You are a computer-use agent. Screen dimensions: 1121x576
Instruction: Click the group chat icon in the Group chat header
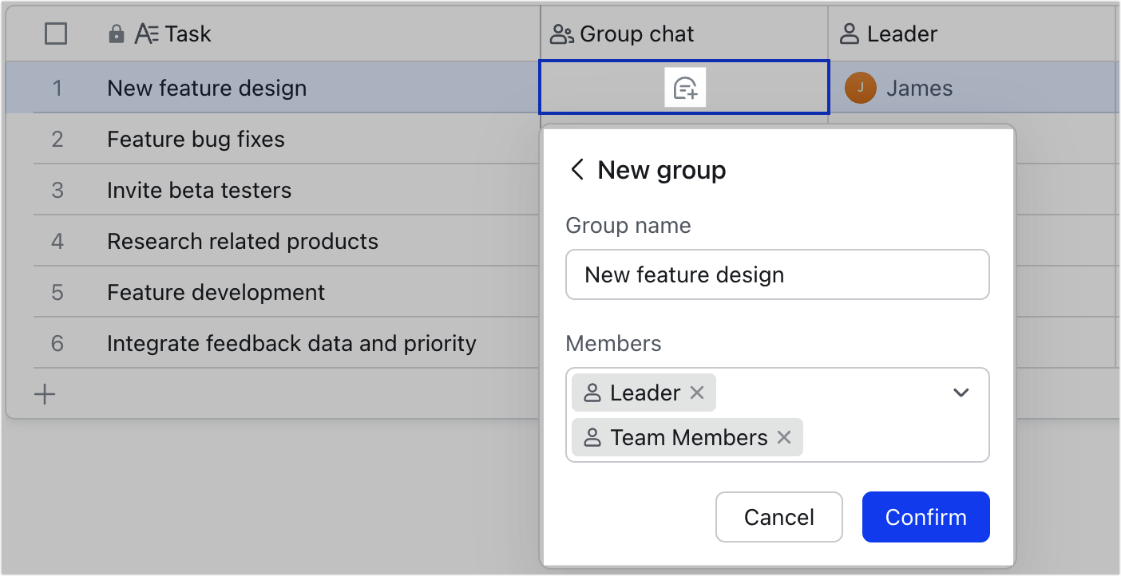(x=561, y=34)
